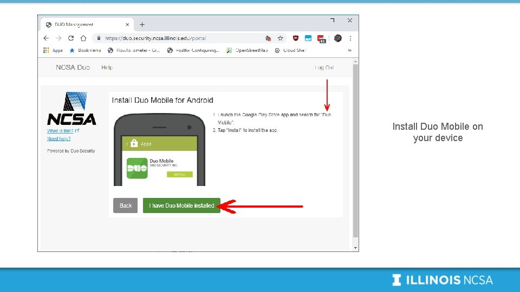
Task: Open the Chrome profile avatar
Action: 337,38
